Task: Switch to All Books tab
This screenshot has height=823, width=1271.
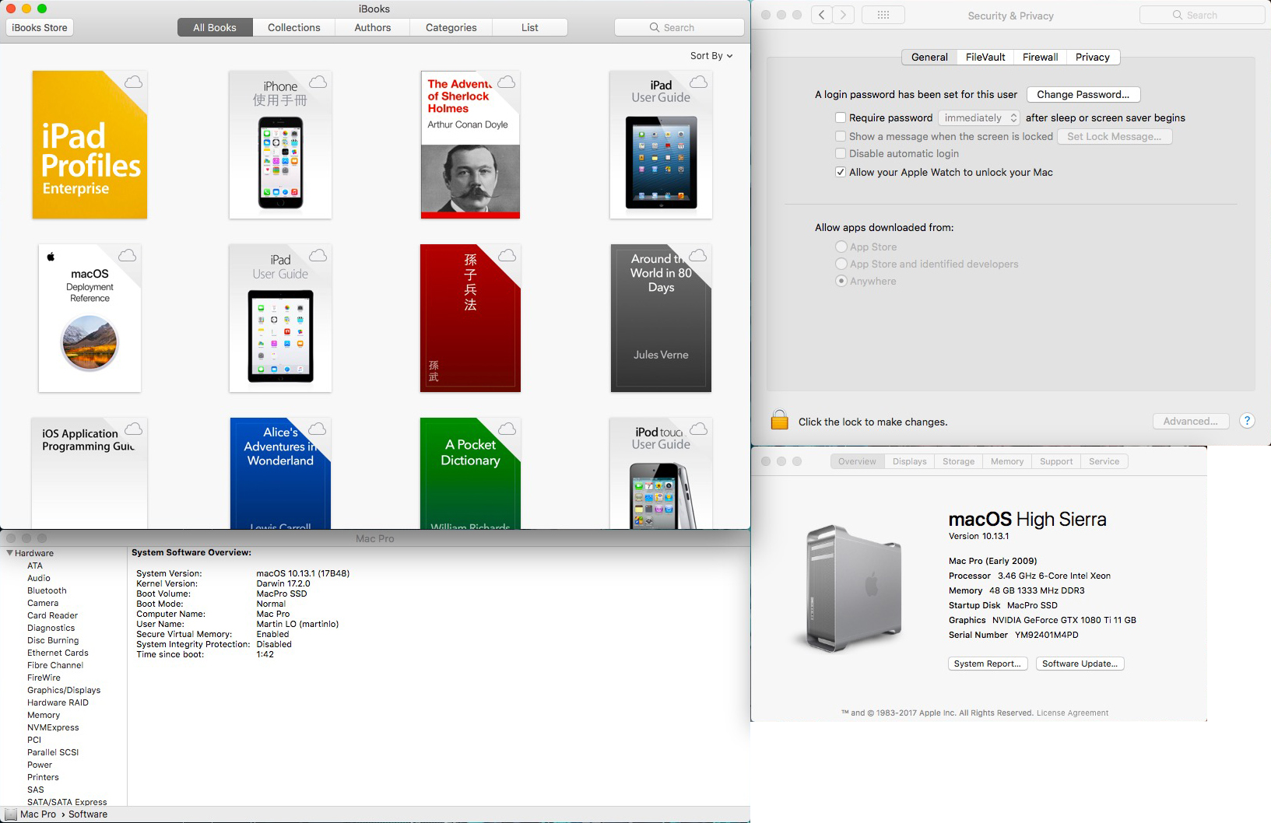Action: 215,27
